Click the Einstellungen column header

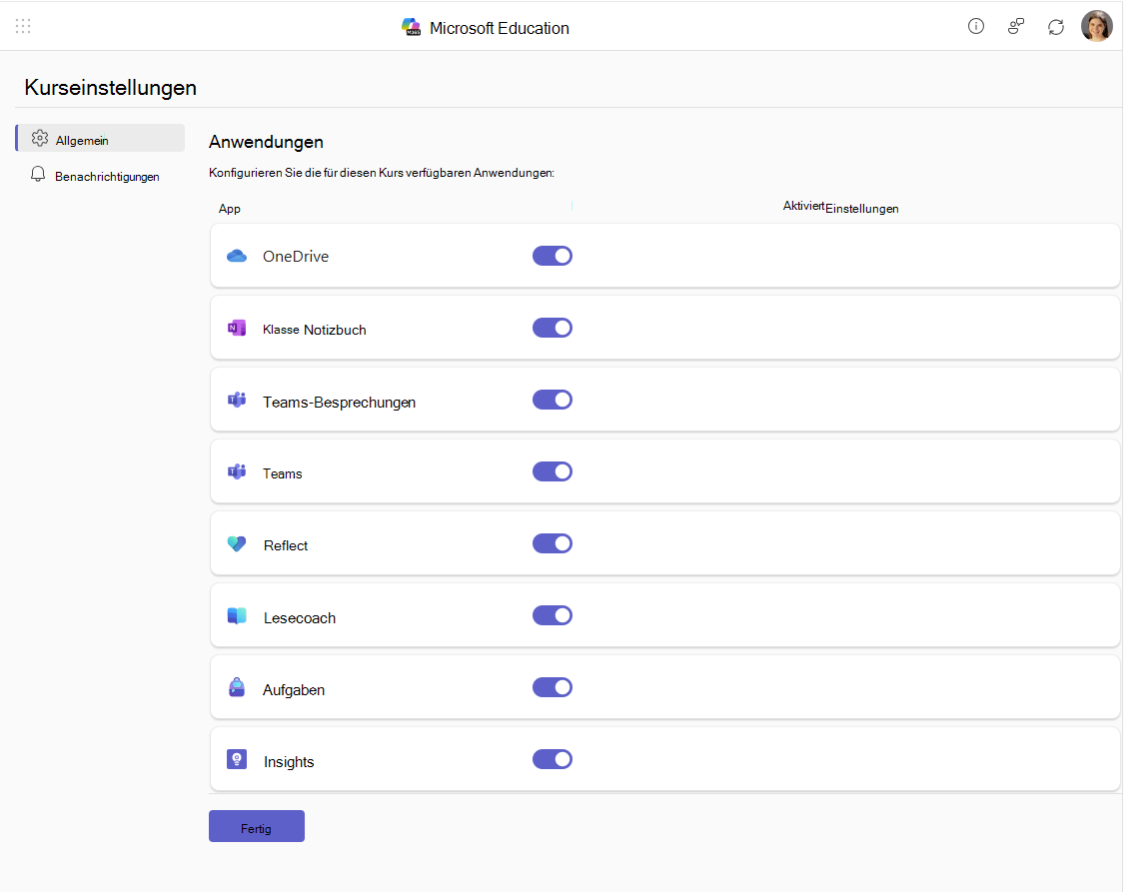point(862,209)
